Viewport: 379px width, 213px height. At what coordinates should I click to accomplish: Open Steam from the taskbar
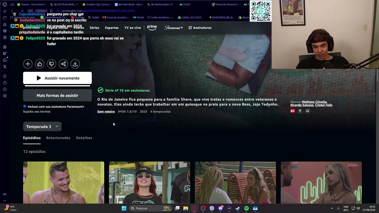(x=237, y=208)
